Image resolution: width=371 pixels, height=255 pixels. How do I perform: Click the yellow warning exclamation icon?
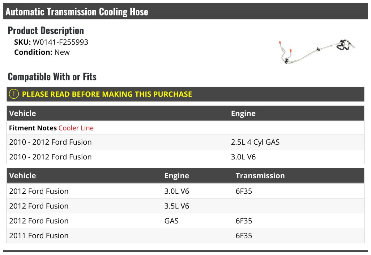[14, 94]
